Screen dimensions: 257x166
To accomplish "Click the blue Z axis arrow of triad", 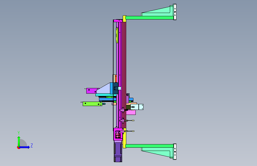I will [x=25, y=147].
